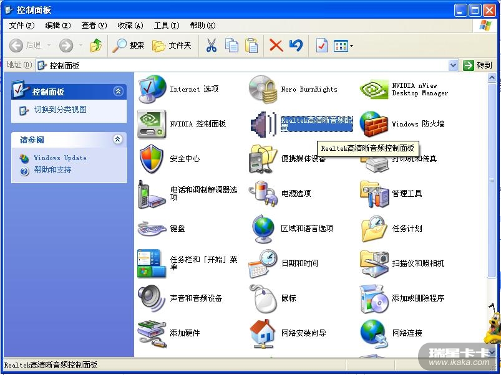The width and height of the screenshot is (501, 375).
Task: Minimize the 控制面板 window
Action: point(460,11)
